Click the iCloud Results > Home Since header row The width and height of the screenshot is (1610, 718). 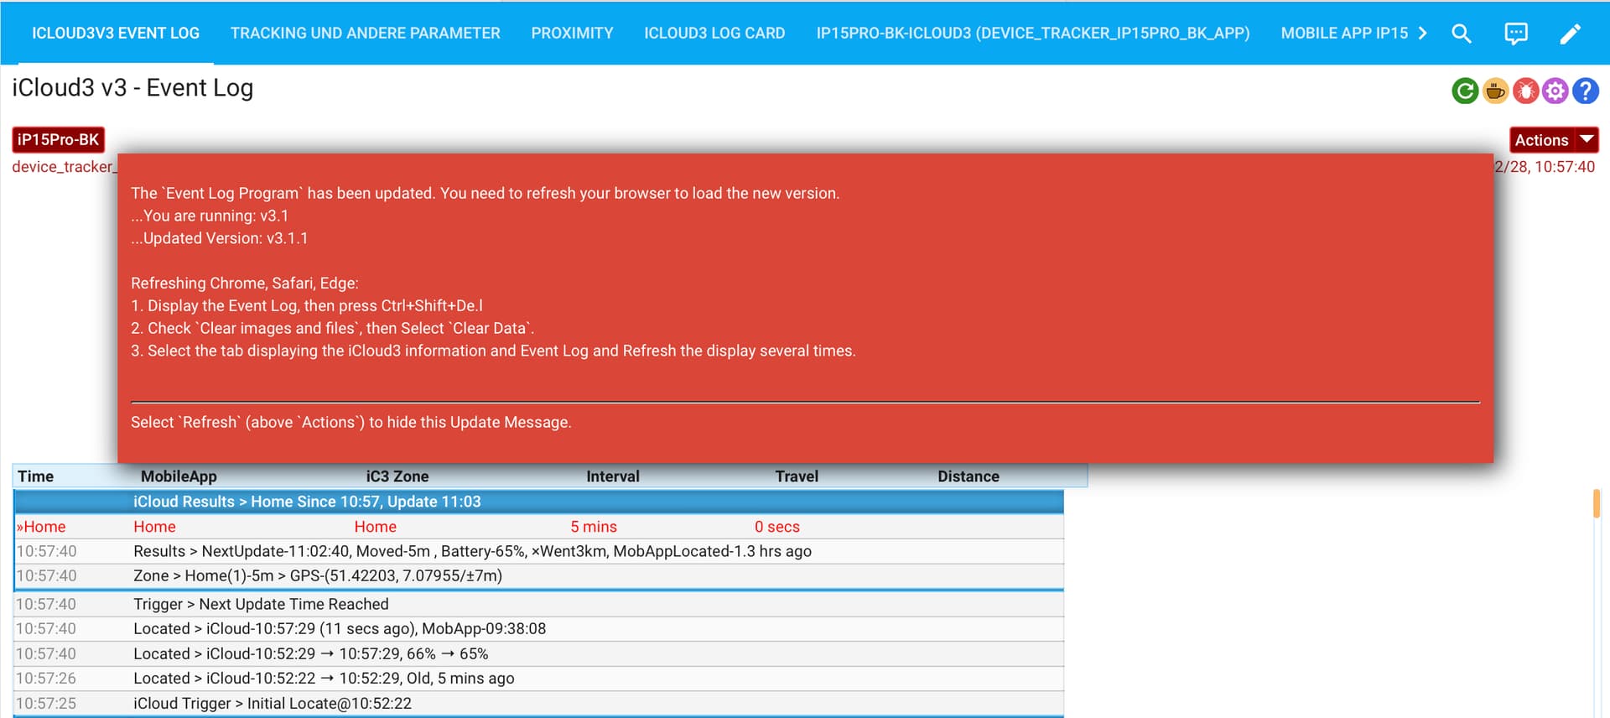(538, 502)
